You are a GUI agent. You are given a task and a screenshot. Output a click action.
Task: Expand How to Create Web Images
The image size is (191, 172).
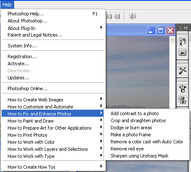(53, 100)
